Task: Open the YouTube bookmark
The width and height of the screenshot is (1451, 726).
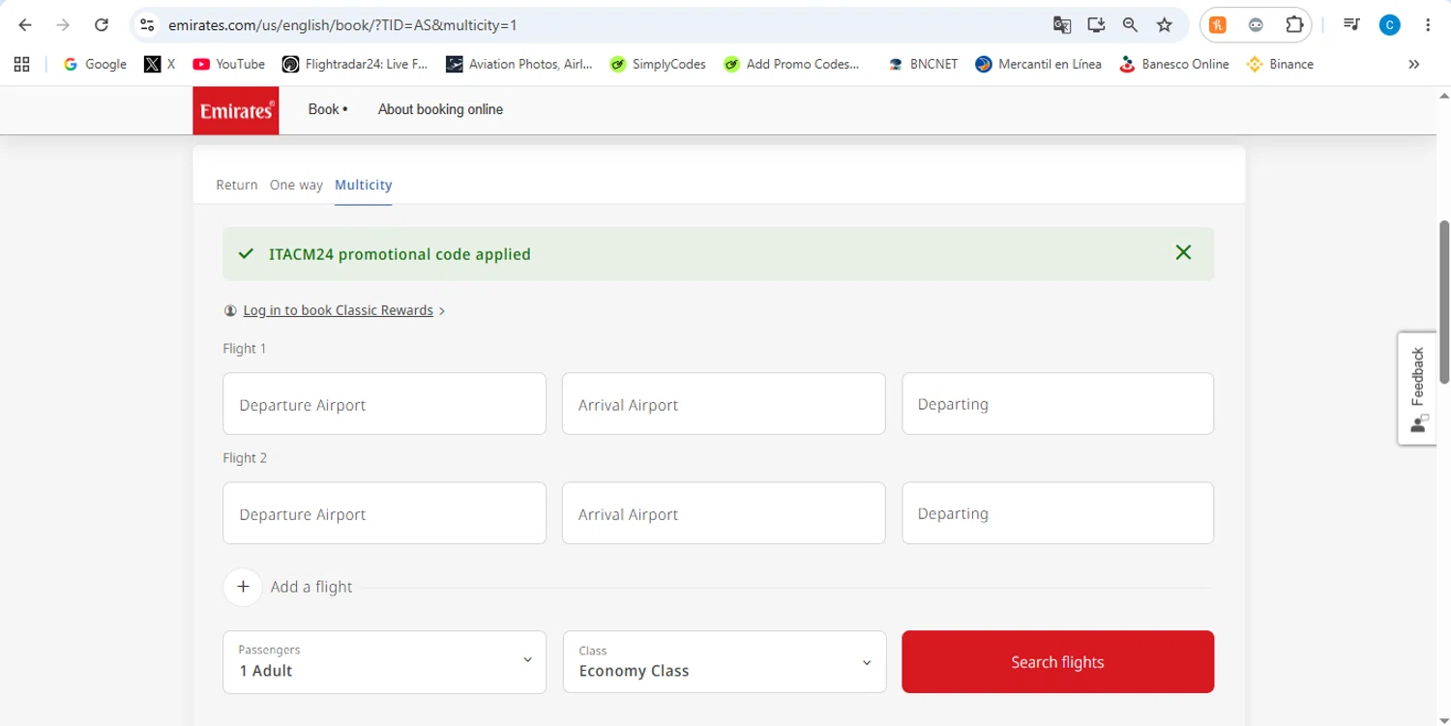Action: [x=228, y=64]
